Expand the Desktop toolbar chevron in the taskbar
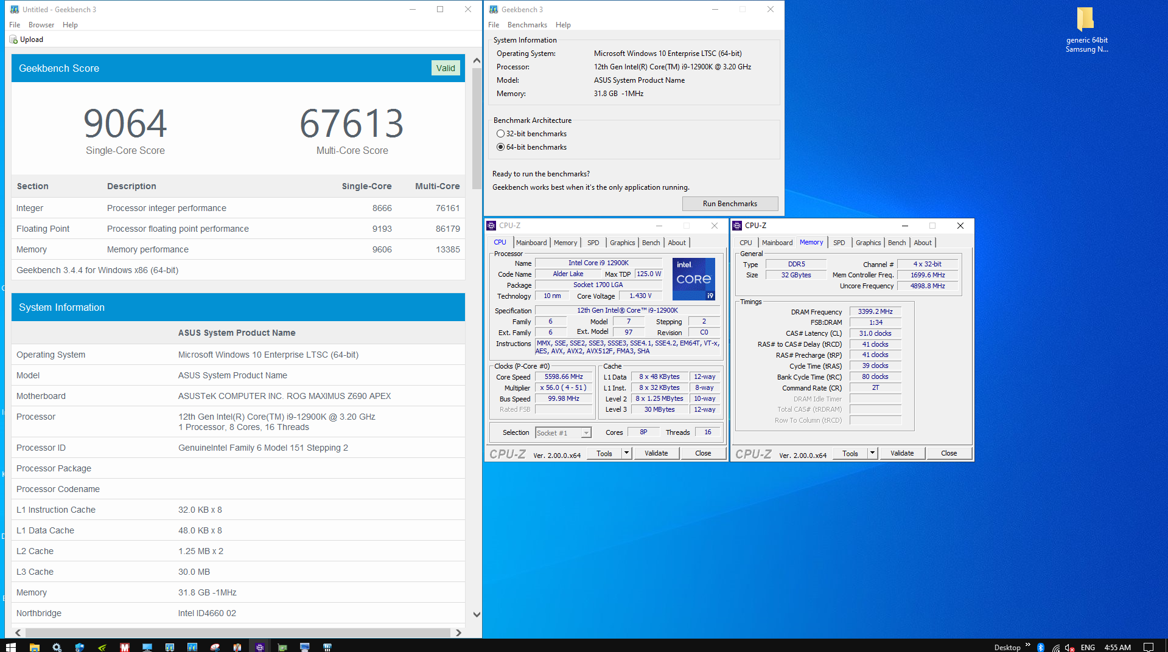 click(x=1028, y=645)
